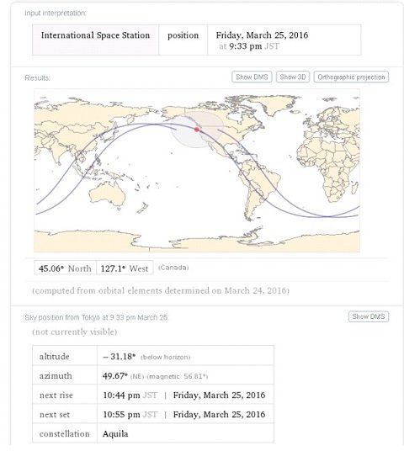Click the (Canada) location label

pyautogui.click(x=173, y=268)
